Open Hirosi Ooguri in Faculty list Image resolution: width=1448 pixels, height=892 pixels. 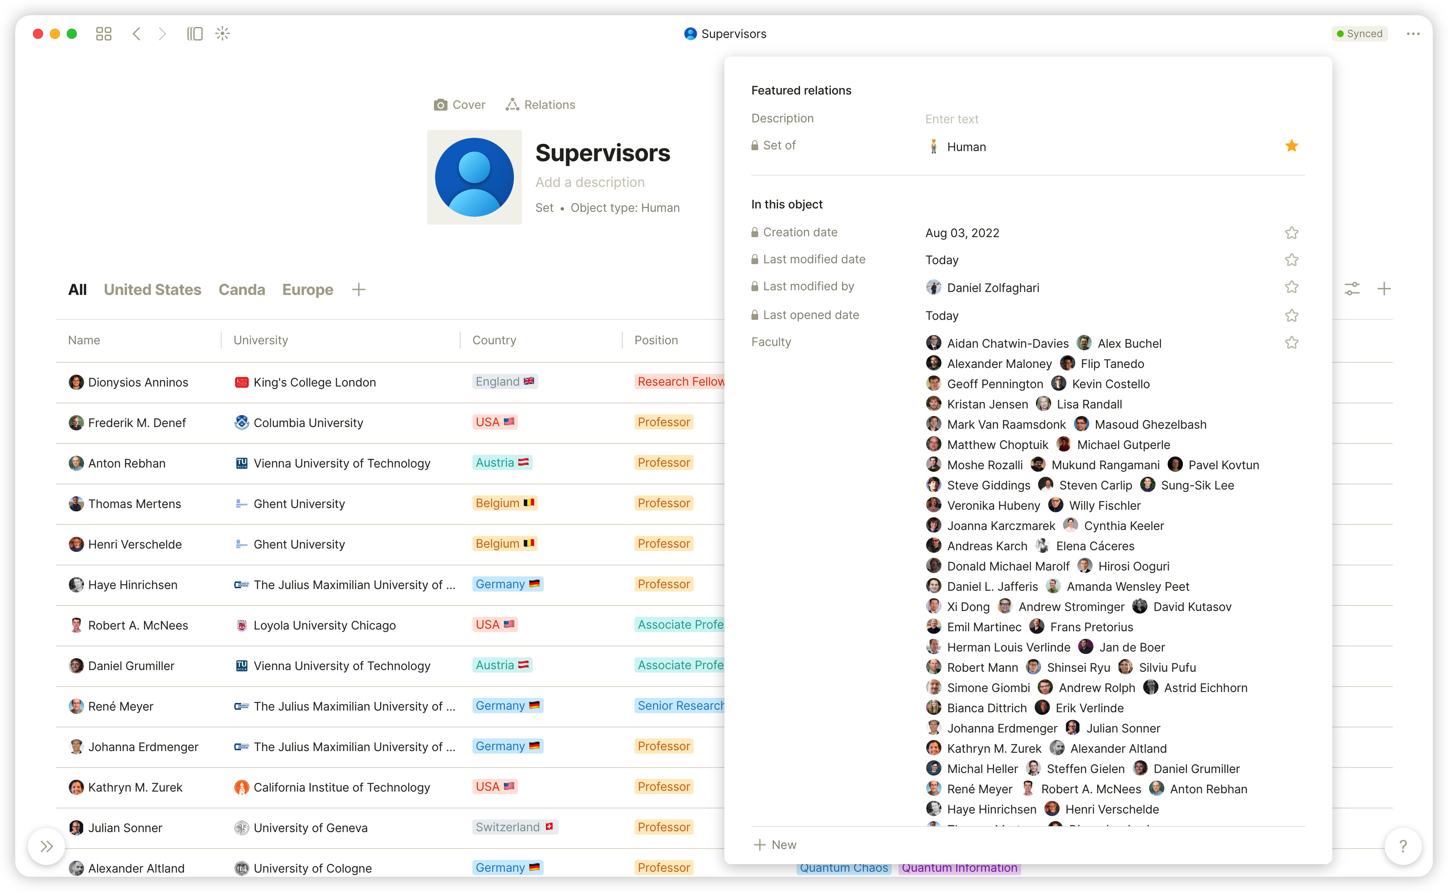click(1123, 566)
